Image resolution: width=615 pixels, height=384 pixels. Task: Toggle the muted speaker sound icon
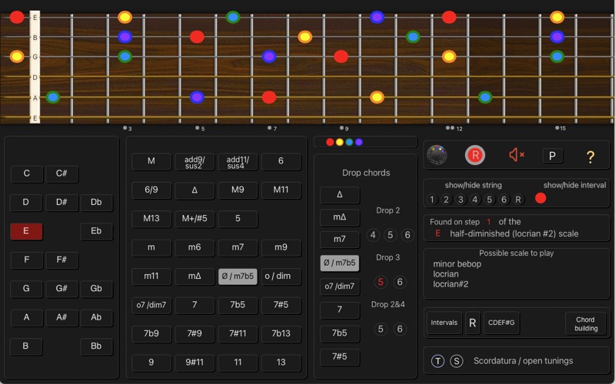(x=517, y=155)
